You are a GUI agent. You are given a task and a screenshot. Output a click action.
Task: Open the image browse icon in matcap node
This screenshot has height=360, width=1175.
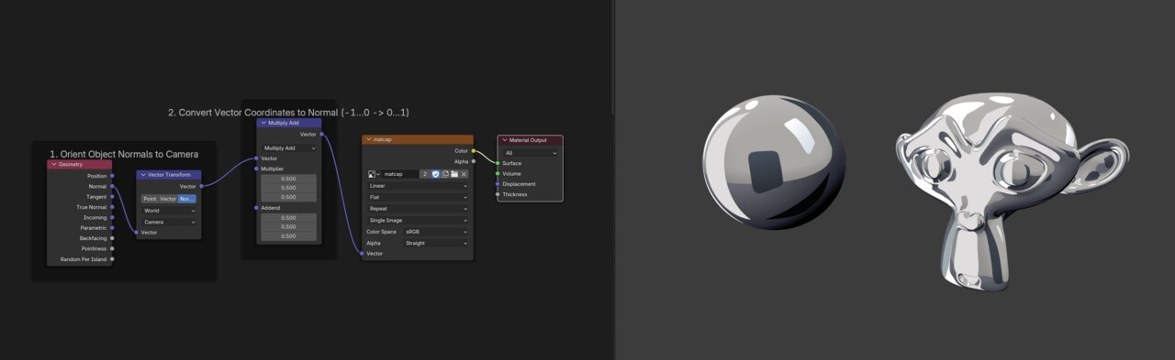click(374, 174)
